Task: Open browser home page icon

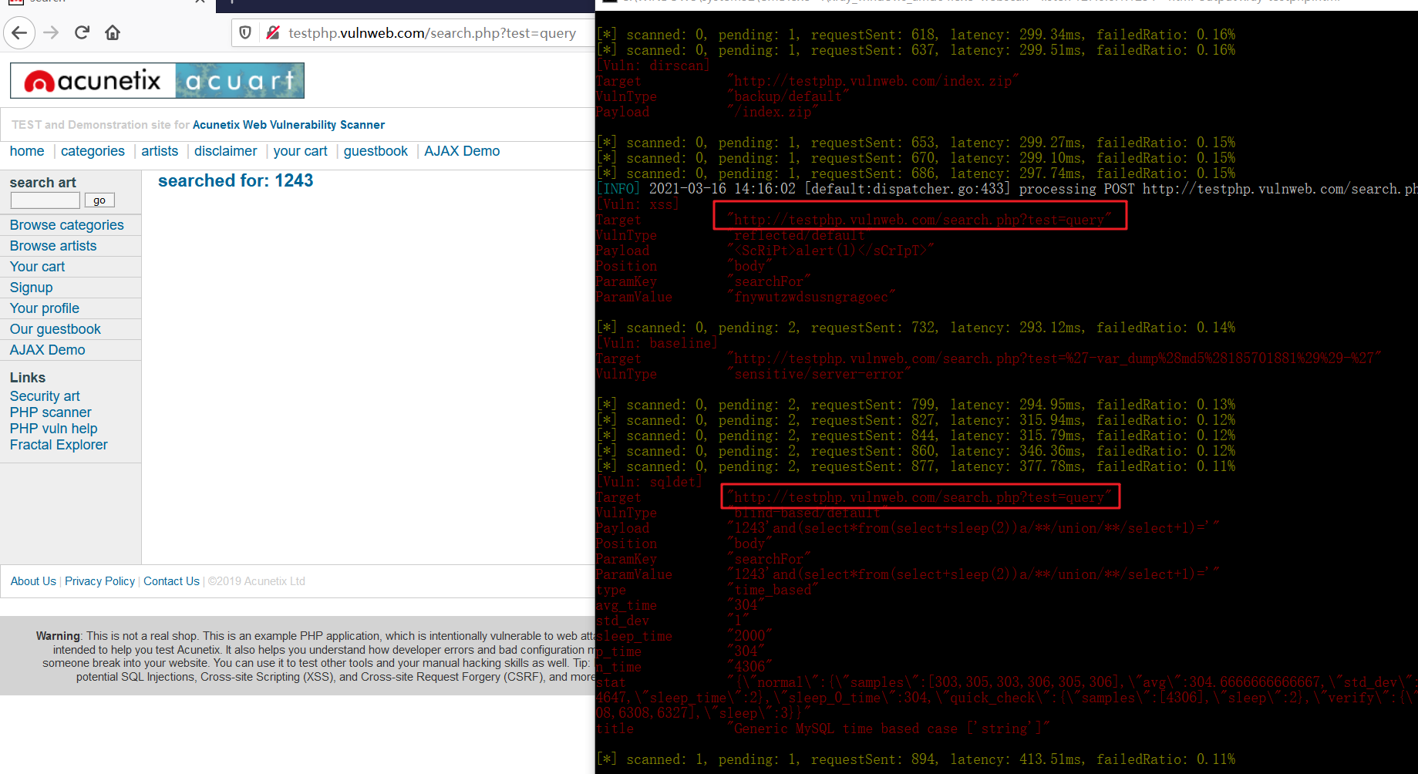Action: 113,32
